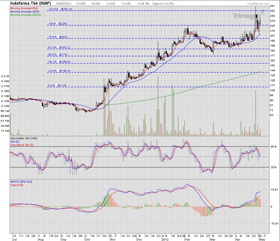Click the 50.0% ($170) Fibonacci label
Viewport: 280px width, 241px height.
(58, 55)
